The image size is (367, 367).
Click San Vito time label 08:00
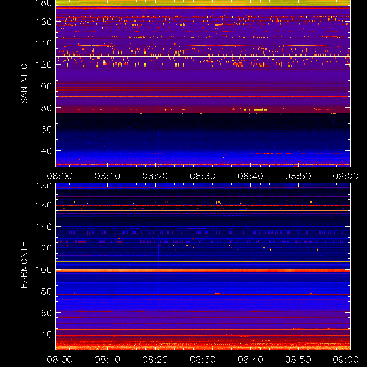[60, 176]
